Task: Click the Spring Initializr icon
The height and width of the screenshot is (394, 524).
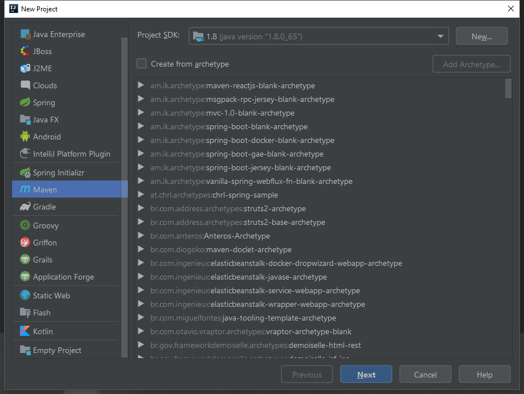Action: tap(25, 173)
